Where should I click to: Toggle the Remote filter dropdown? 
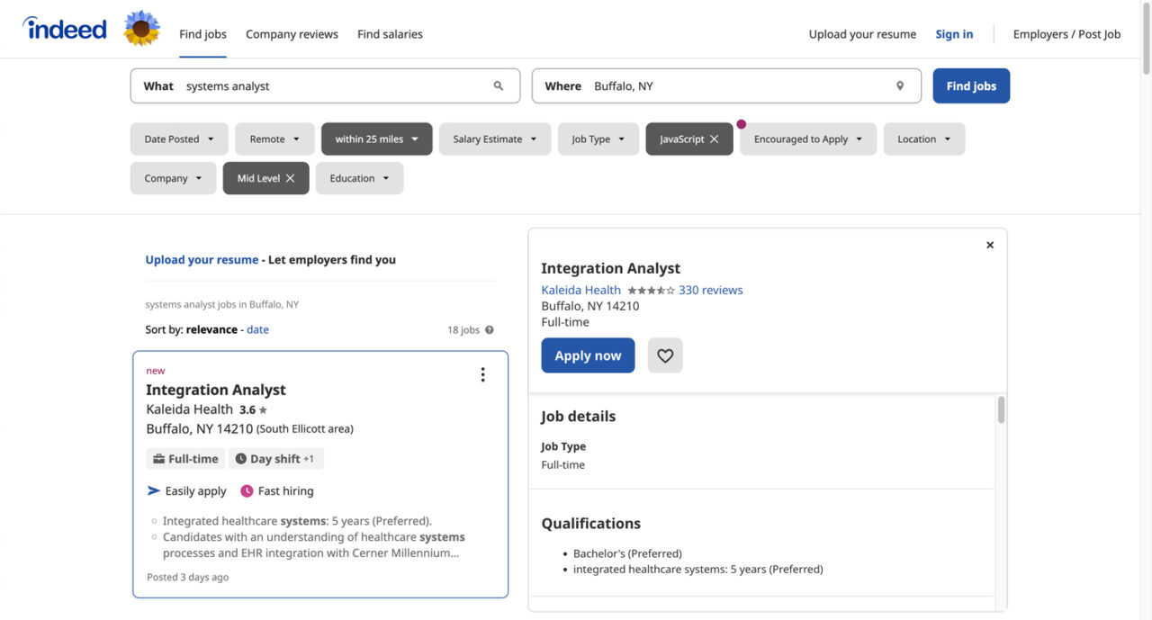click(x=274, y=139)
